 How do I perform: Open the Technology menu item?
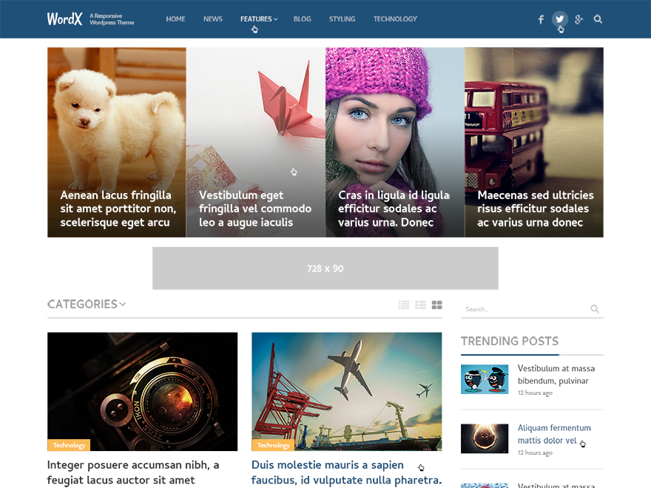point(395,19)
